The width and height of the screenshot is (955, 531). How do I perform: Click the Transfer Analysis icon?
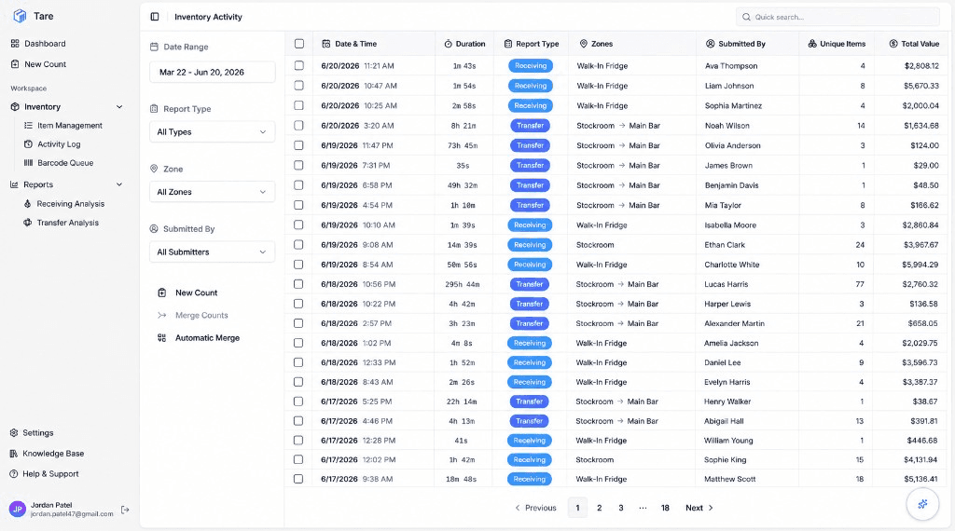tap(27, 223)
